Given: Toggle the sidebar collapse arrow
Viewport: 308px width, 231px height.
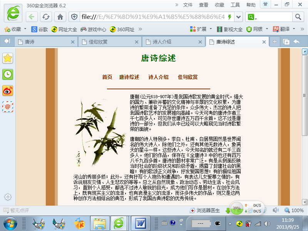Looking at the screenshot, I should (x=7, y=42).
